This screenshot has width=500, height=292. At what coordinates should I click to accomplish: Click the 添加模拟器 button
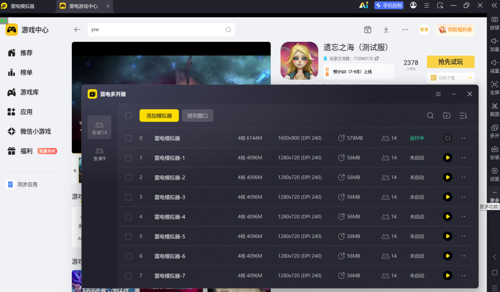click(159, 116)
